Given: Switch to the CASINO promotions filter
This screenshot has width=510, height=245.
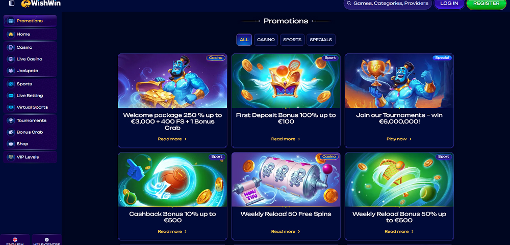Looking at the screenshot, I should tap(266, 40).
